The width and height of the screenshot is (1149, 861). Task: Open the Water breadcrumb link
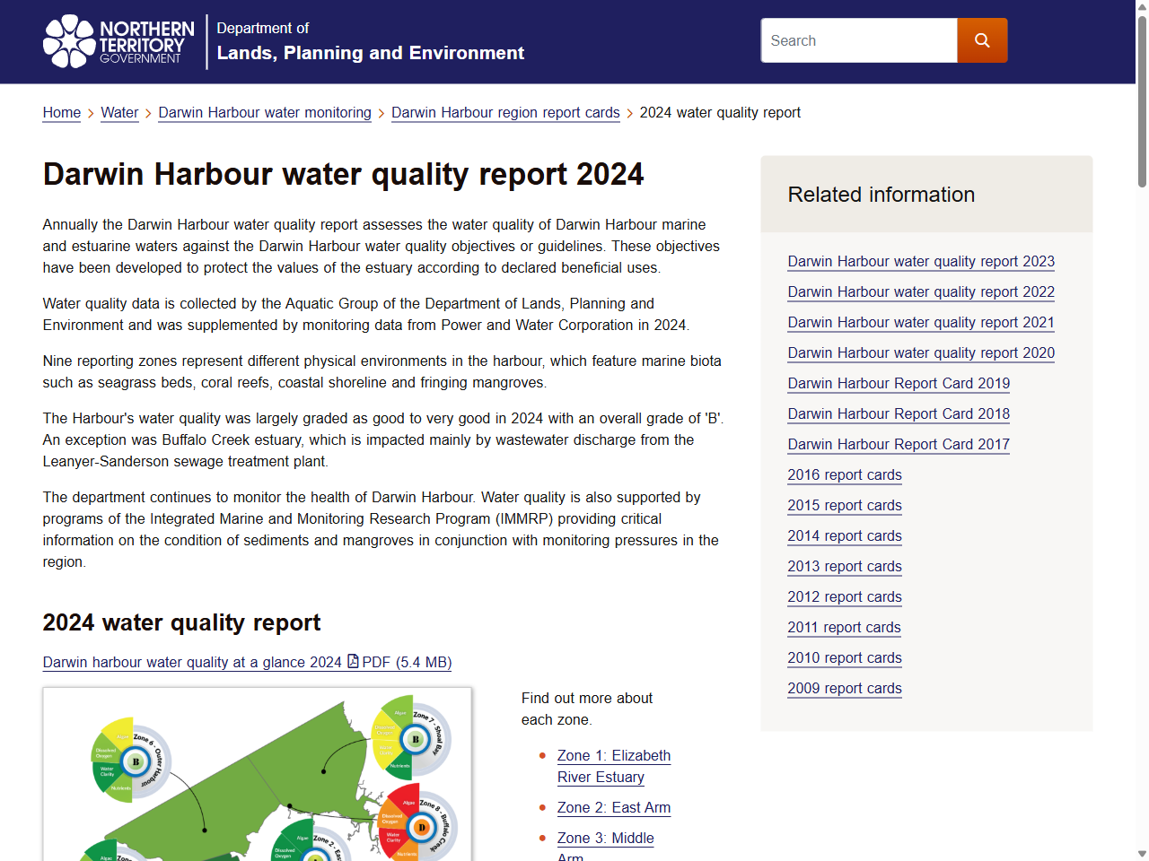click(119, 113)
